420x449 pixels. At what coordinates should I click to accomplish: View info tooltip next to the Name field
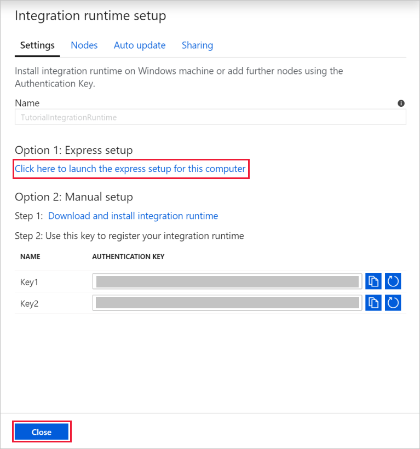[401, 103]
